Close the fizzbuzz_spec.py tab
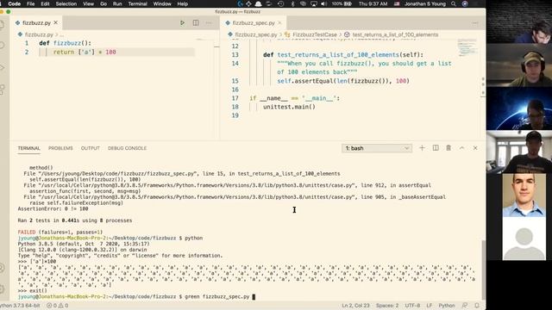552x310 pixels. pos(279,23)
